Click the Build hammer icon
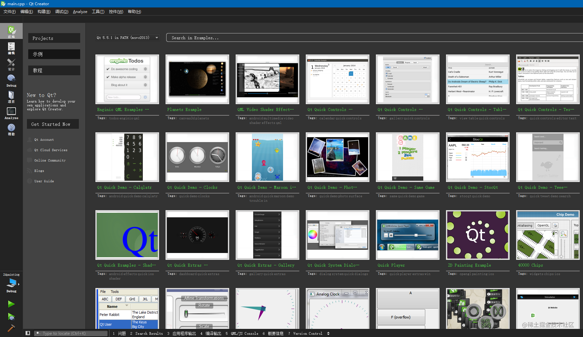The image size is (583, 337). 11,328
